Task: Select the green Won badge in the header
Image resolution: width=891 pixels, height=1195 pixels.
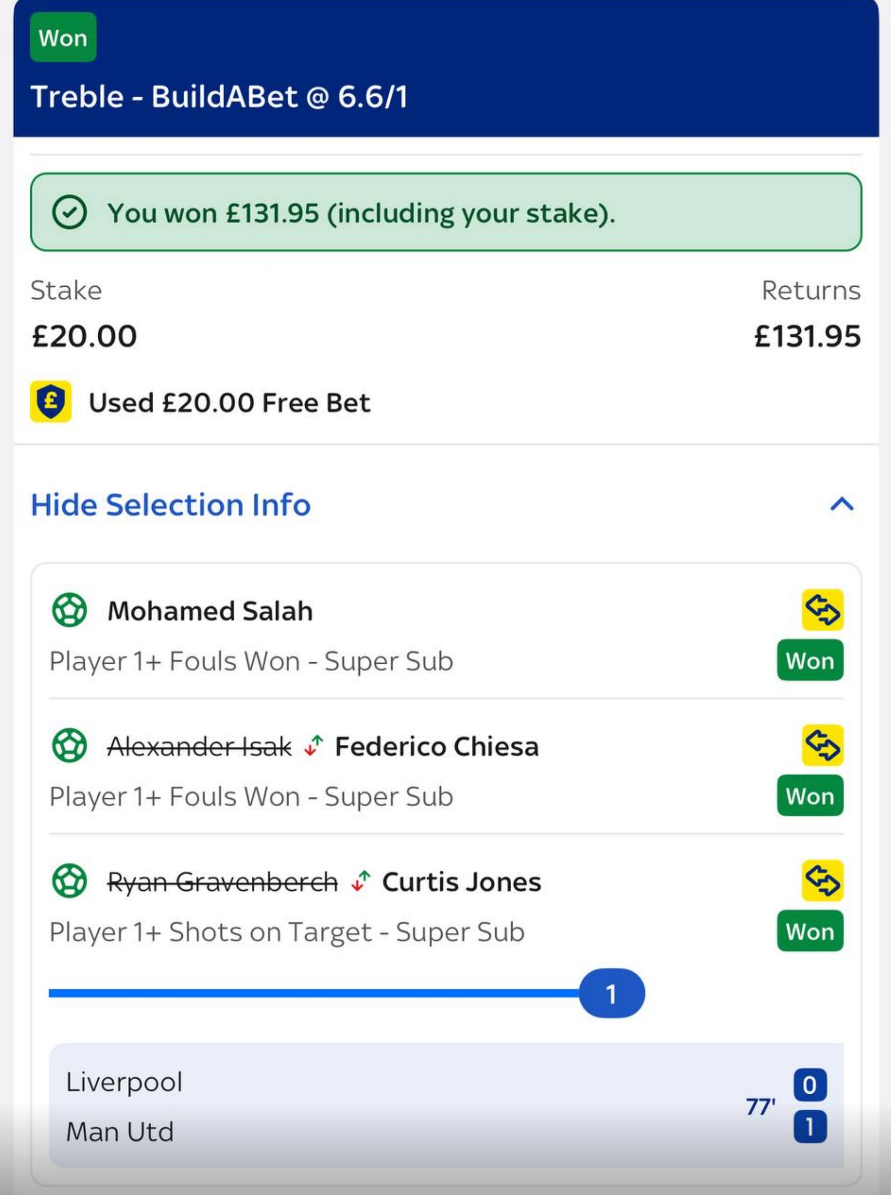Action: pos(62,38)
